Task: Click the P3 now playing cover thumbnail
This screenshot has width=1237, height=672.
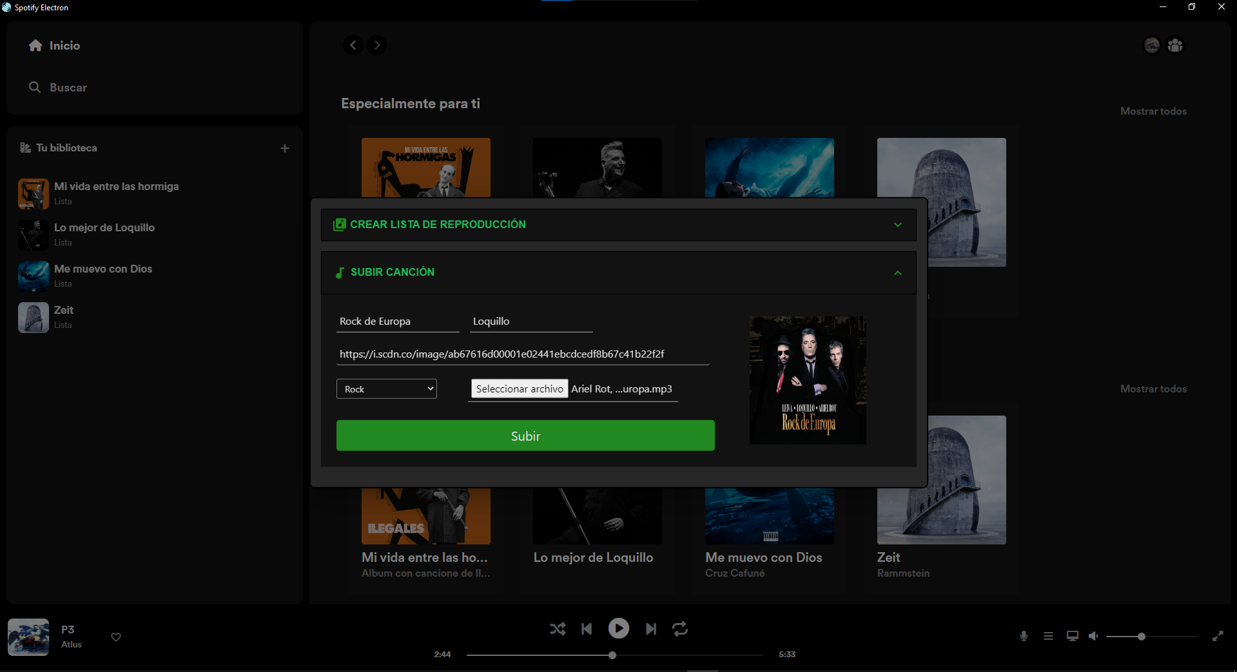Action: (28, 637)
